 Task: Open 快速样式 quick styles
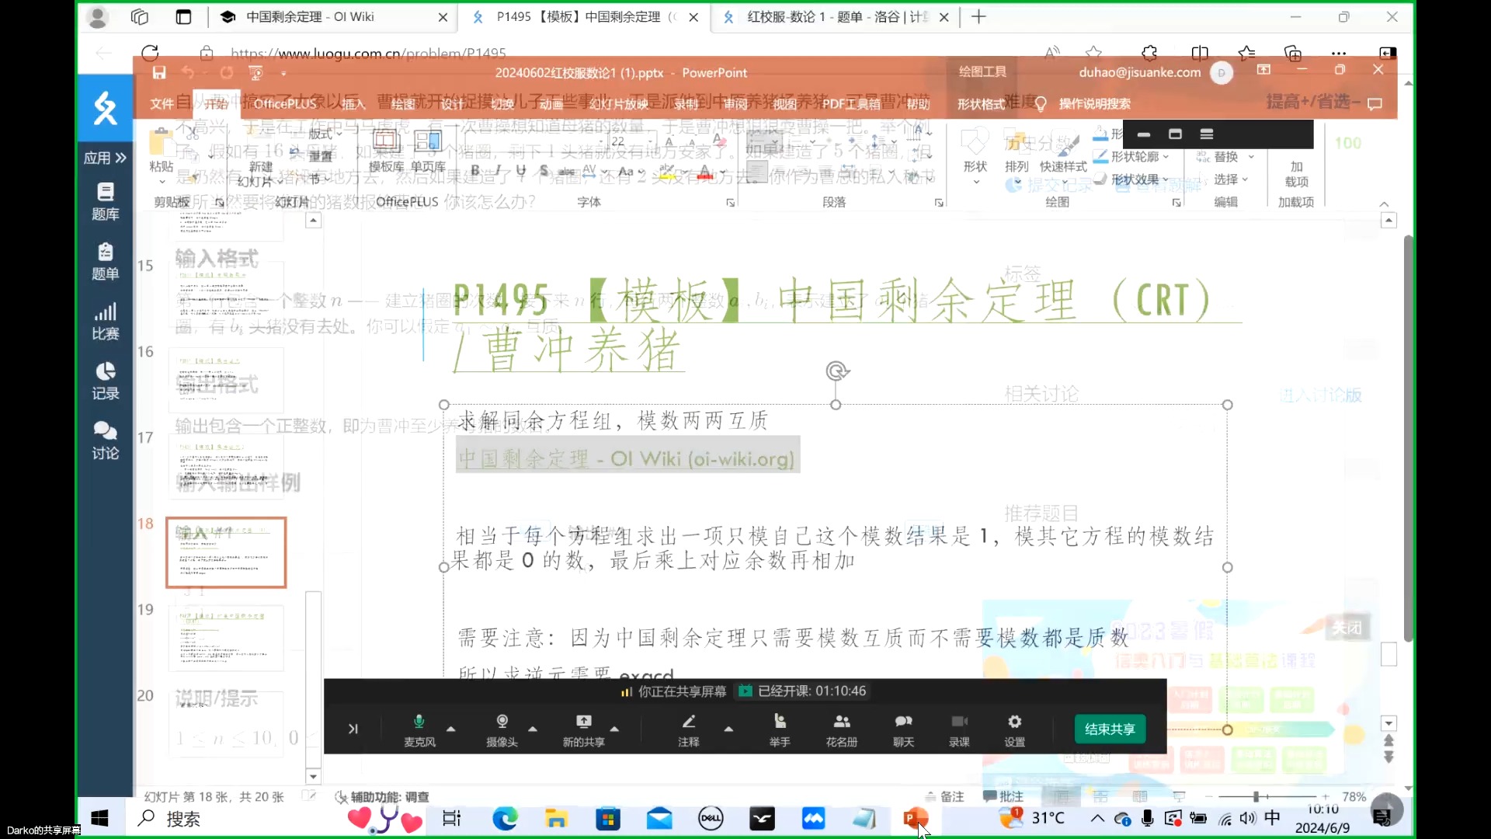1063,155
